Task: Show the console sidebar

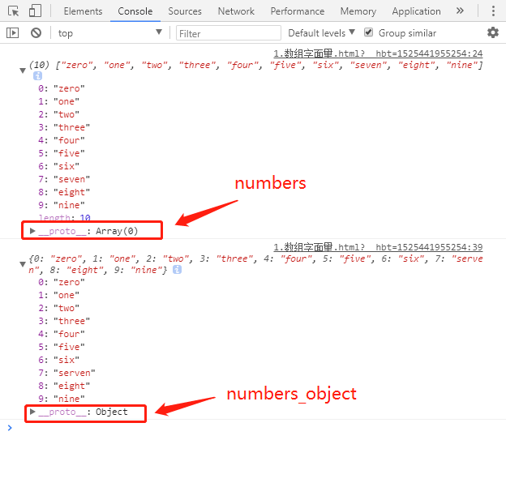Action: pyautogui.click(x=13, y=33)
